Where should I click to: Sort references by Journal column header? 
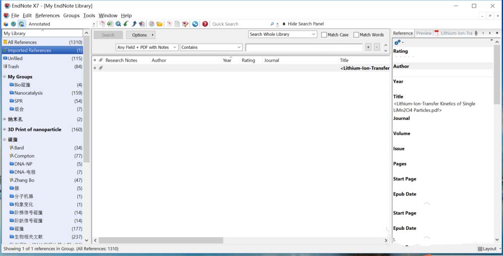[300, 60]
